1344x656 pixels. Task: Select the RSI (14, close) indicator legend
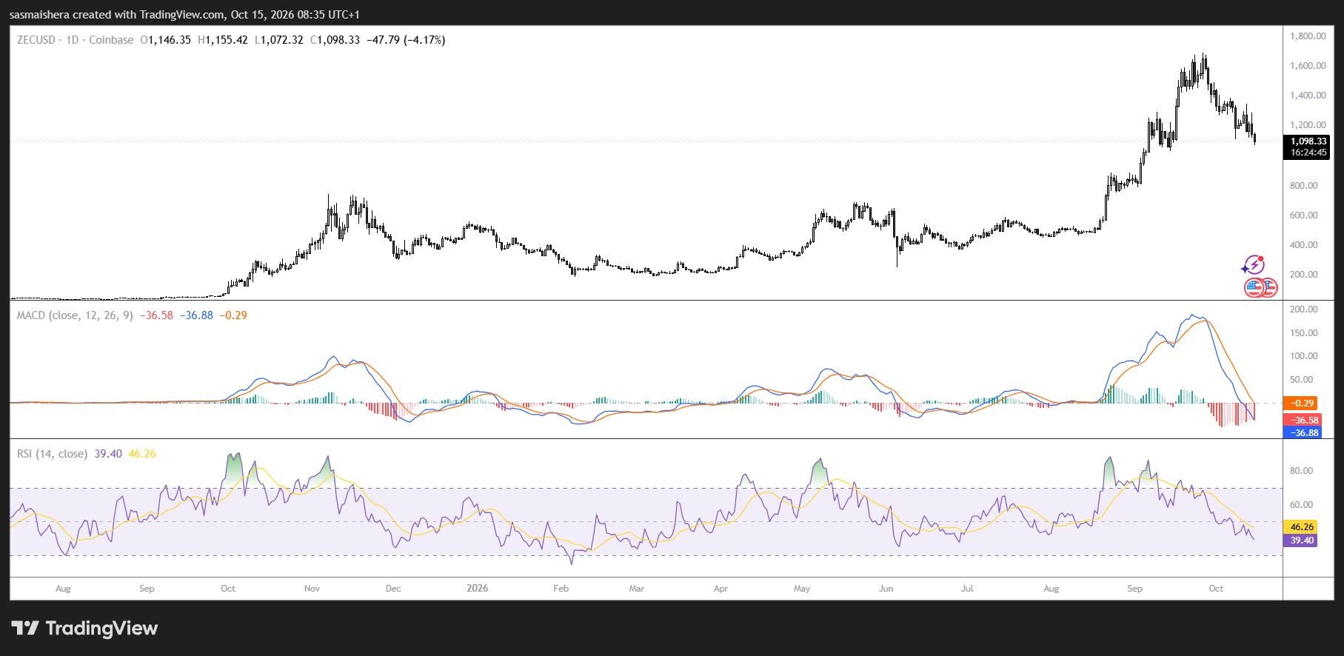pyautogui.click(x=52, y=454)
